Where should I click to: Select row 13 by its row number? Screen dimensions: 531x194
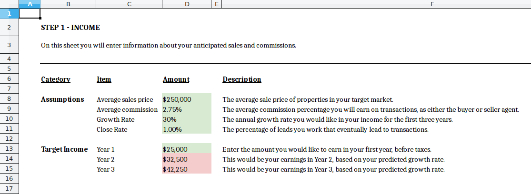(9, 149)
